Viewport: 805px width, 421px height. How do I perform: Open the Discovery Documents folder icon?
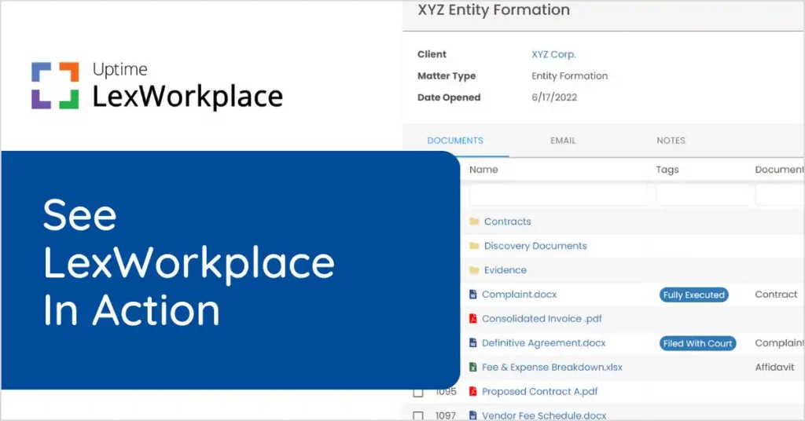pos(474,246)
